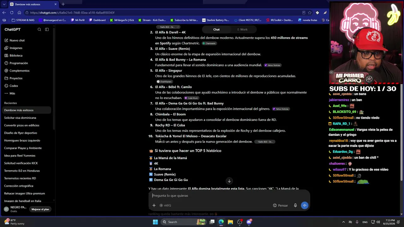Open the Chartmetric source citation

pos(209,44)
